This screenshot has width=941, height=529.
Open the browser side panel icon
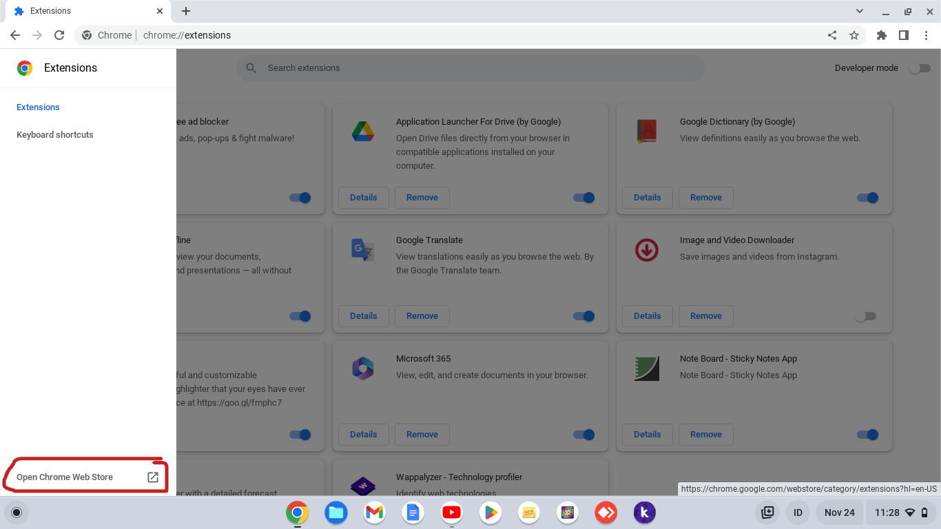[904, 35]
